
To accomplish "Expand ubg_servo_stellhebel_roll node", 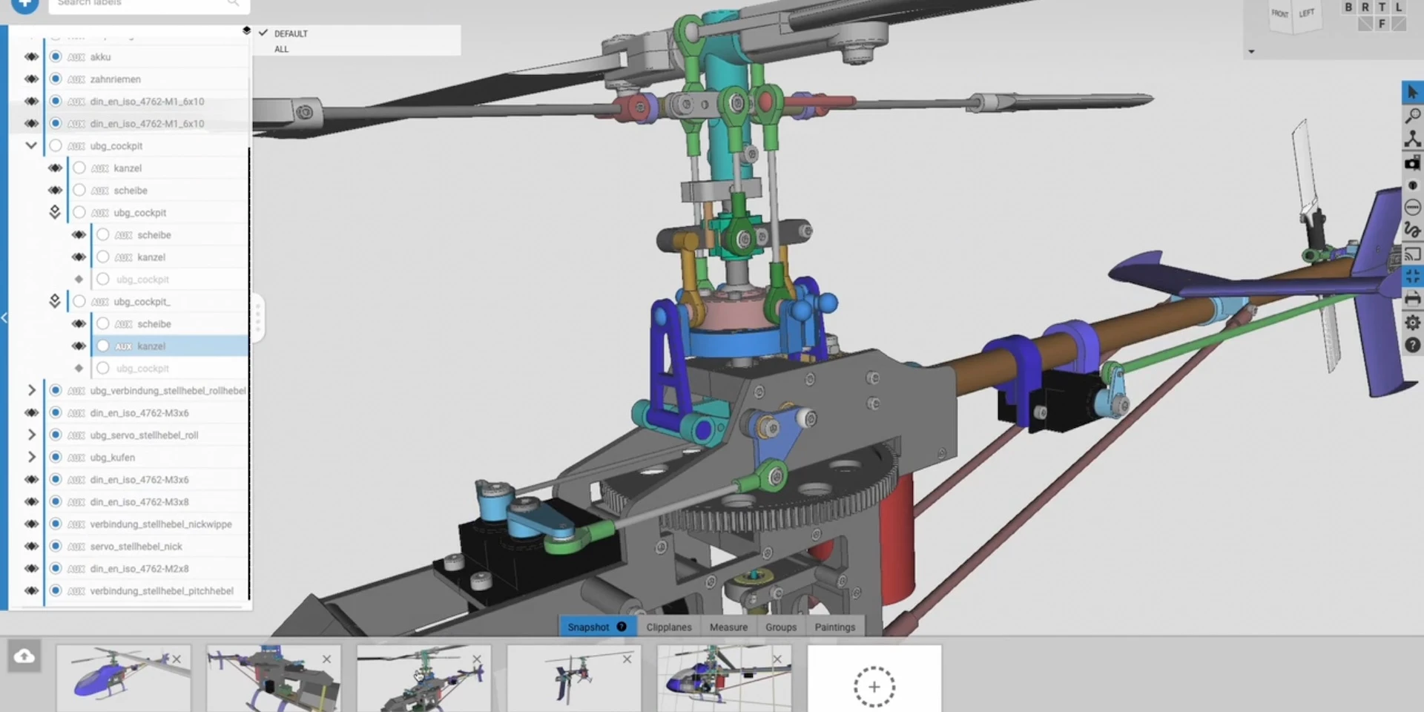I will point(31,435).
